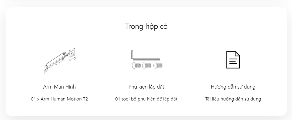Viewport: 292px width, 120px height.
Task: Click "Arm Human Motion T2" product name
Action: [x=64, y=99]
